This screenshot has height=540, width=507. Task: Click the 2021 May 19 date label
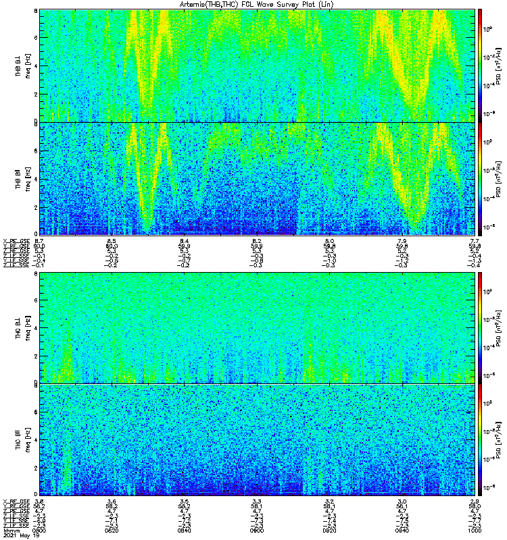click(x=22, y=535)
